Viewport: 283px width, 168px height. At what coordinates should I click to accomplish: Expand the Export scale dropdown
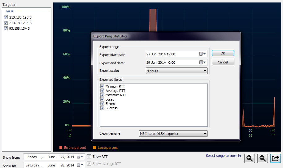pos(176,71)
